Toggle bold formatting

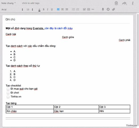coord(44,9)
